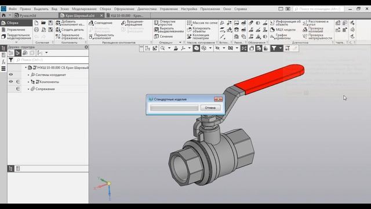This screenshot has height=209, width=371.
Task: Click save icon in Системная group
Action: click(x=50, y=23)
